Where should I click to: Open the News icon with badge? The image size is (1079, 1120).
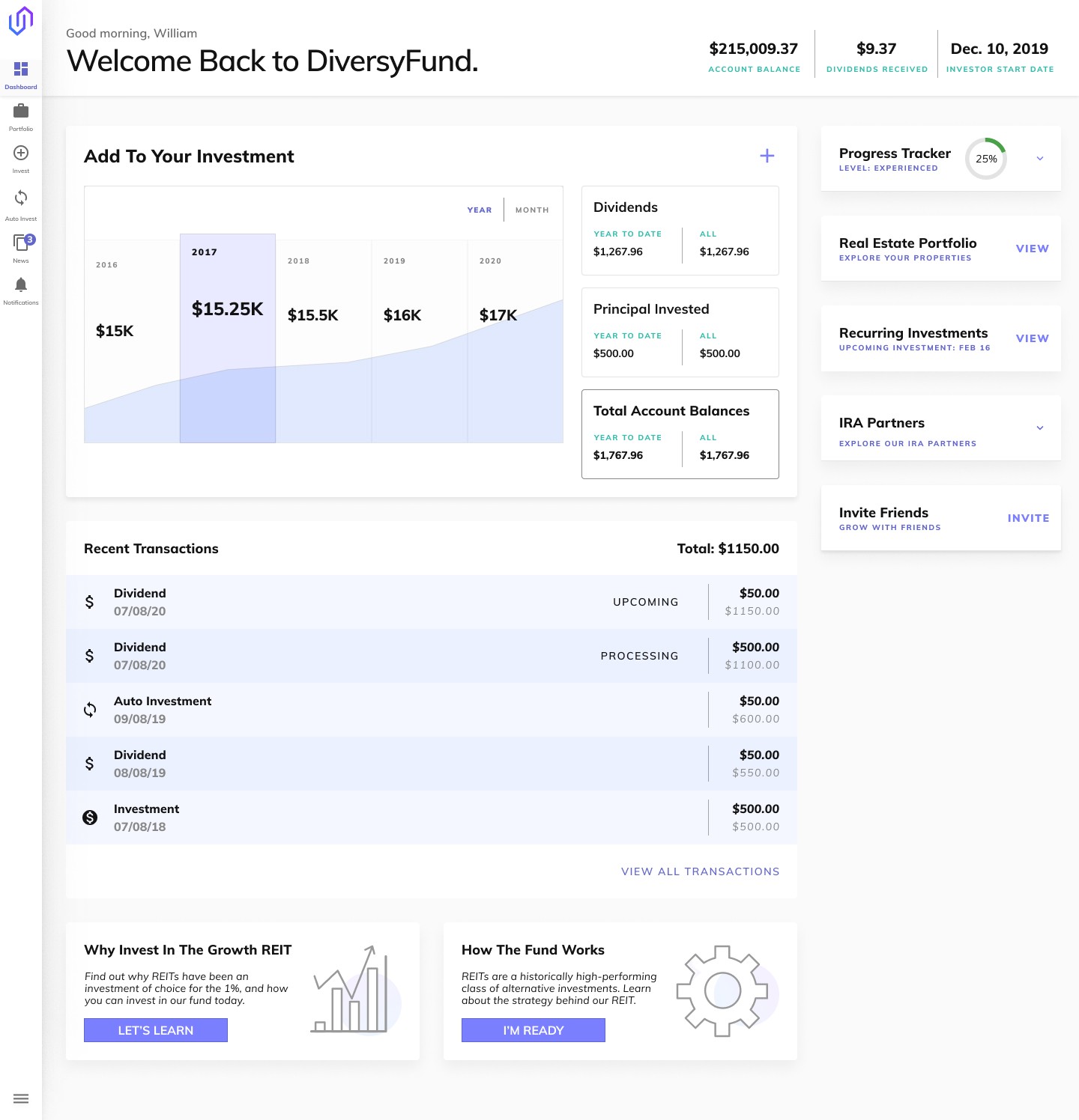23,242
